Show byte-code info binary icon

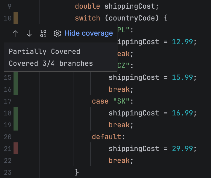[43, 33]
